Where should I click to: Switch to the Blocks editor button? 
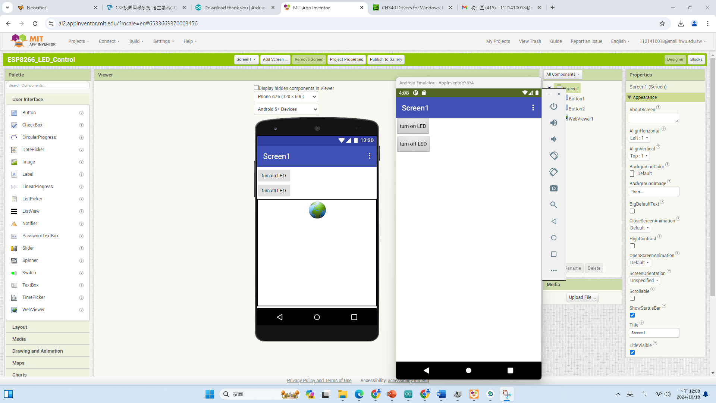pos(696,59)
